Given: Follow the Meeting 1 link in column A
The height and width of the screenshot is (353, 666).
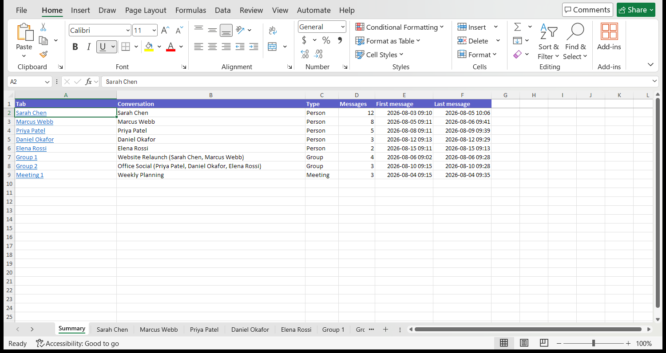Looking at the screenshot, I should click(x=30, y=175).
